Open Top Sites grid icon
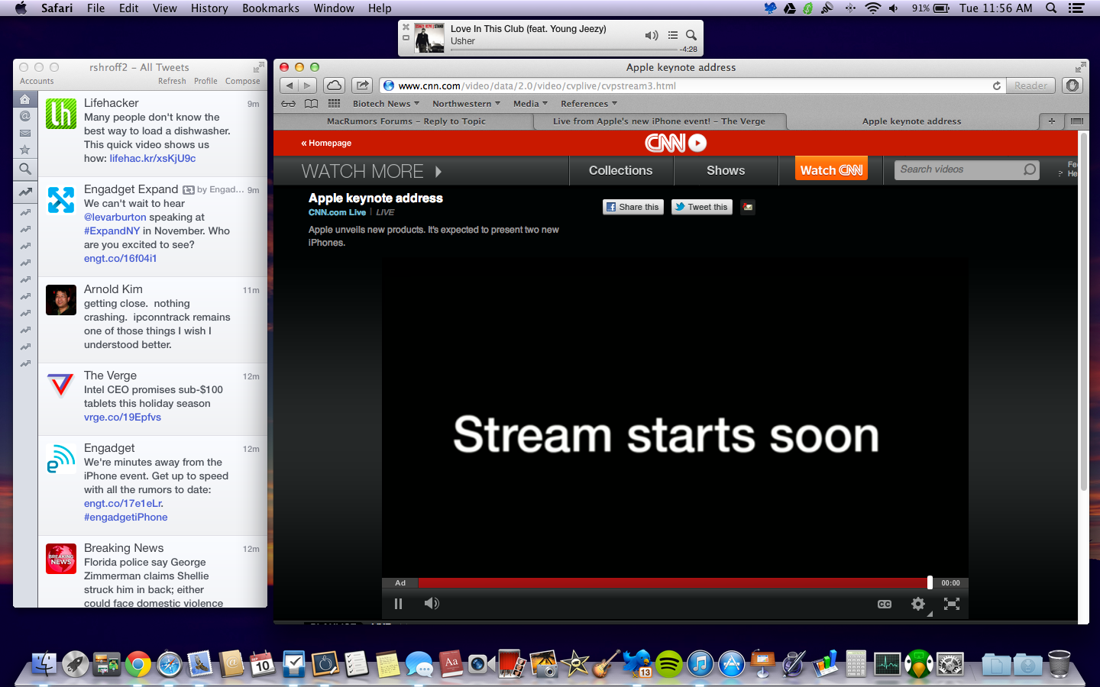The image size is (1100, 687). [335, 104]
